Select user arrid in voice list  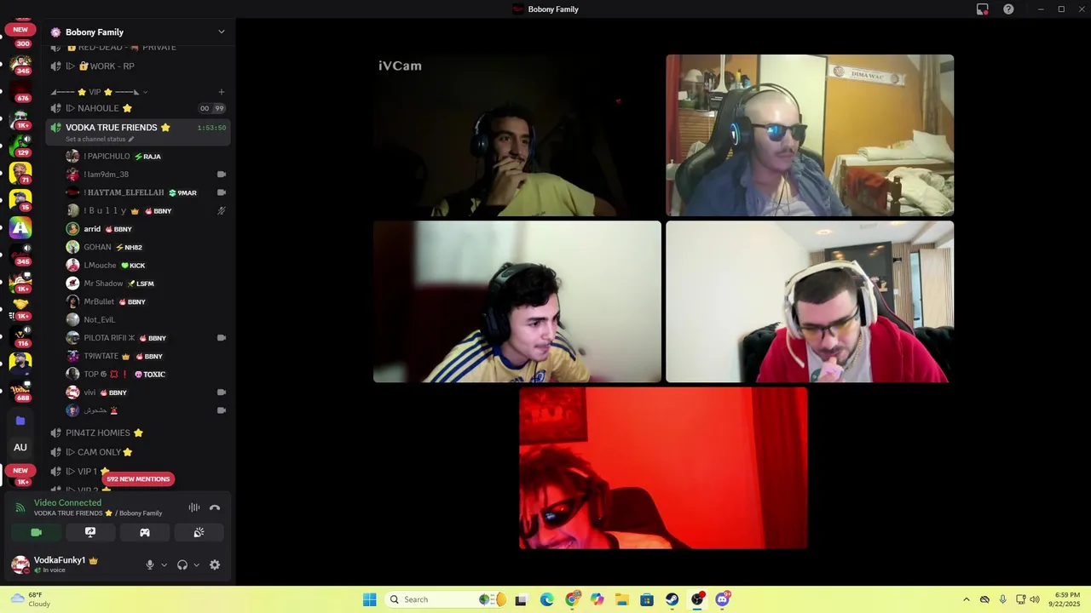coord(145,229)
